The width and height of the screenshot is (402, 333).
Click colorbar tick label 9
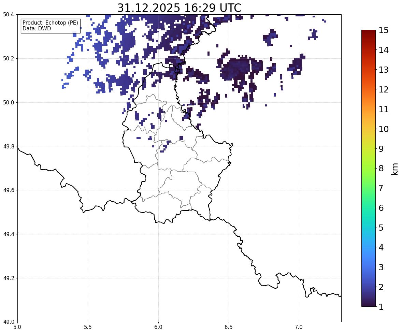point(381,149)
